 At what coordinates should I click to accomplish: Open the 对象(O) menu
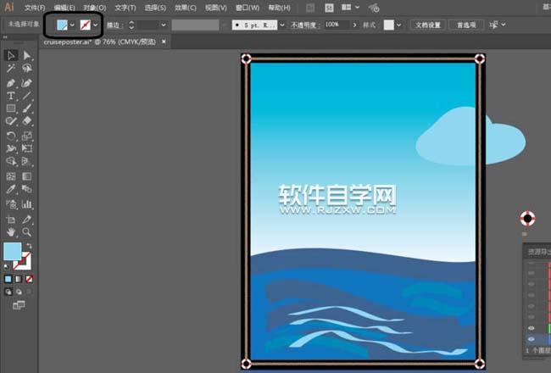[x=95, y=8]
